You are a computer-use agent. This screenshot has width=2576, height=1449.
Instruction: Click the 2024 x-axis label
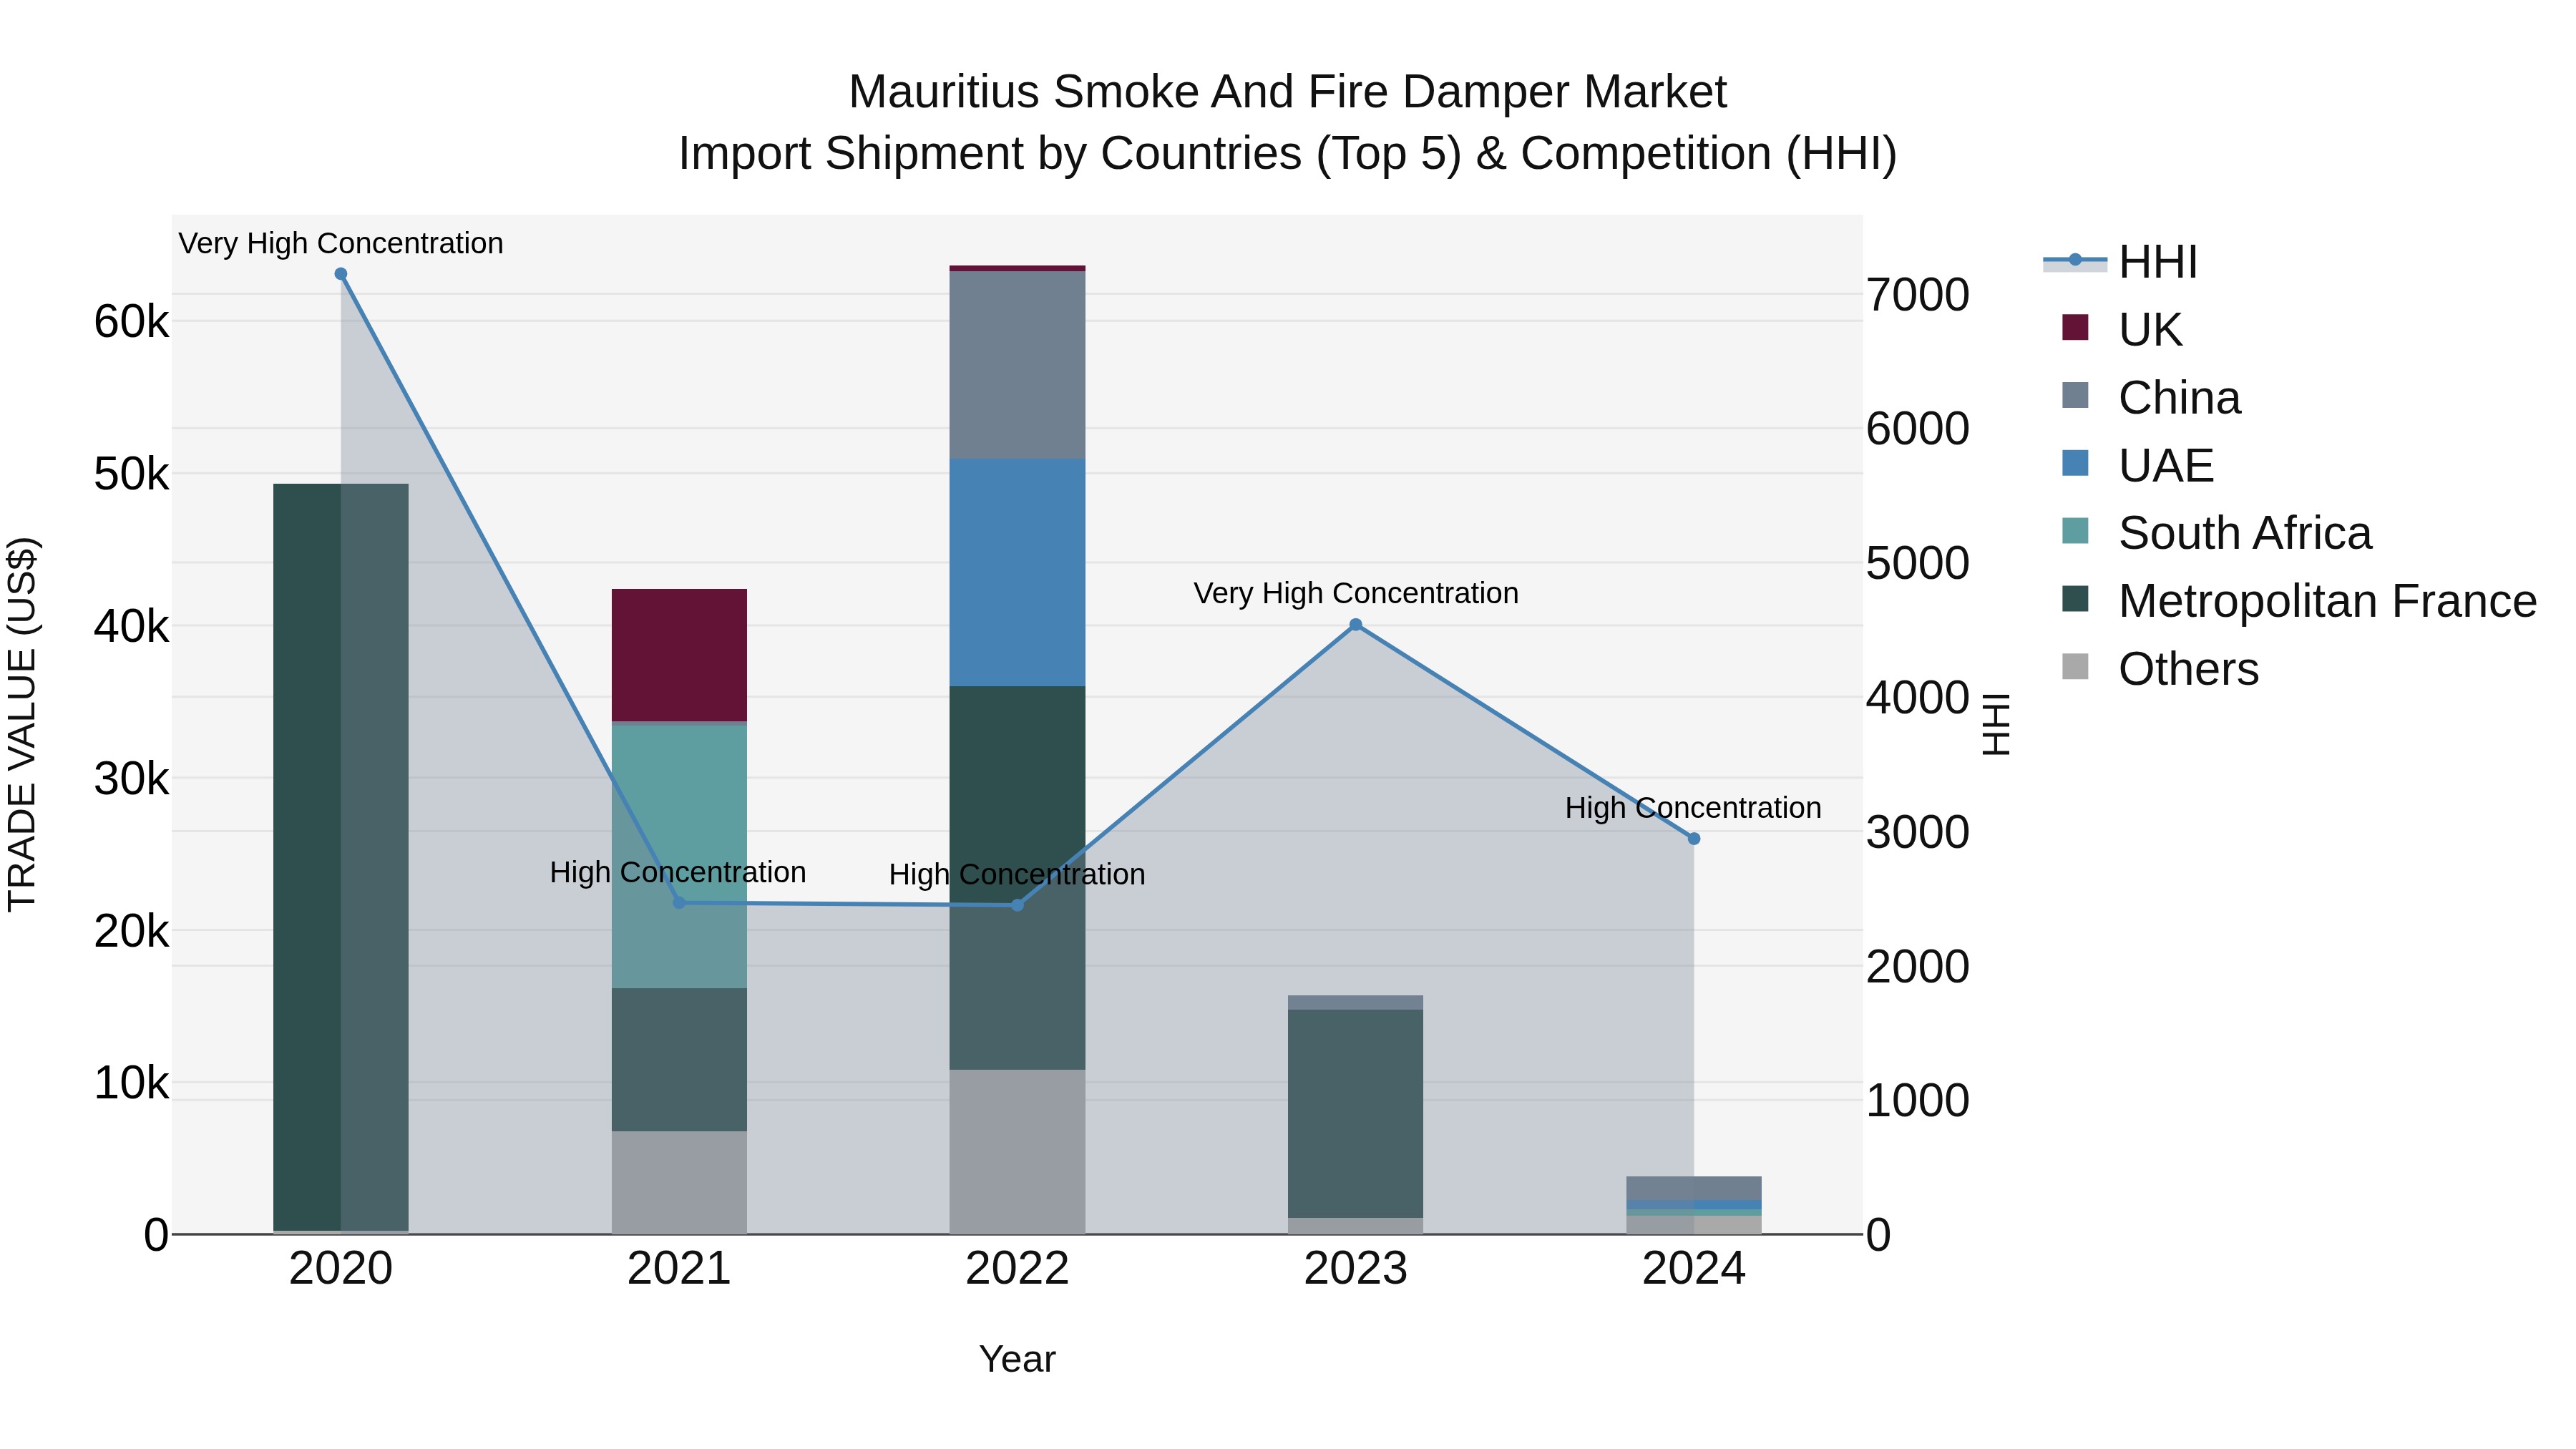pos(1694,1269)
